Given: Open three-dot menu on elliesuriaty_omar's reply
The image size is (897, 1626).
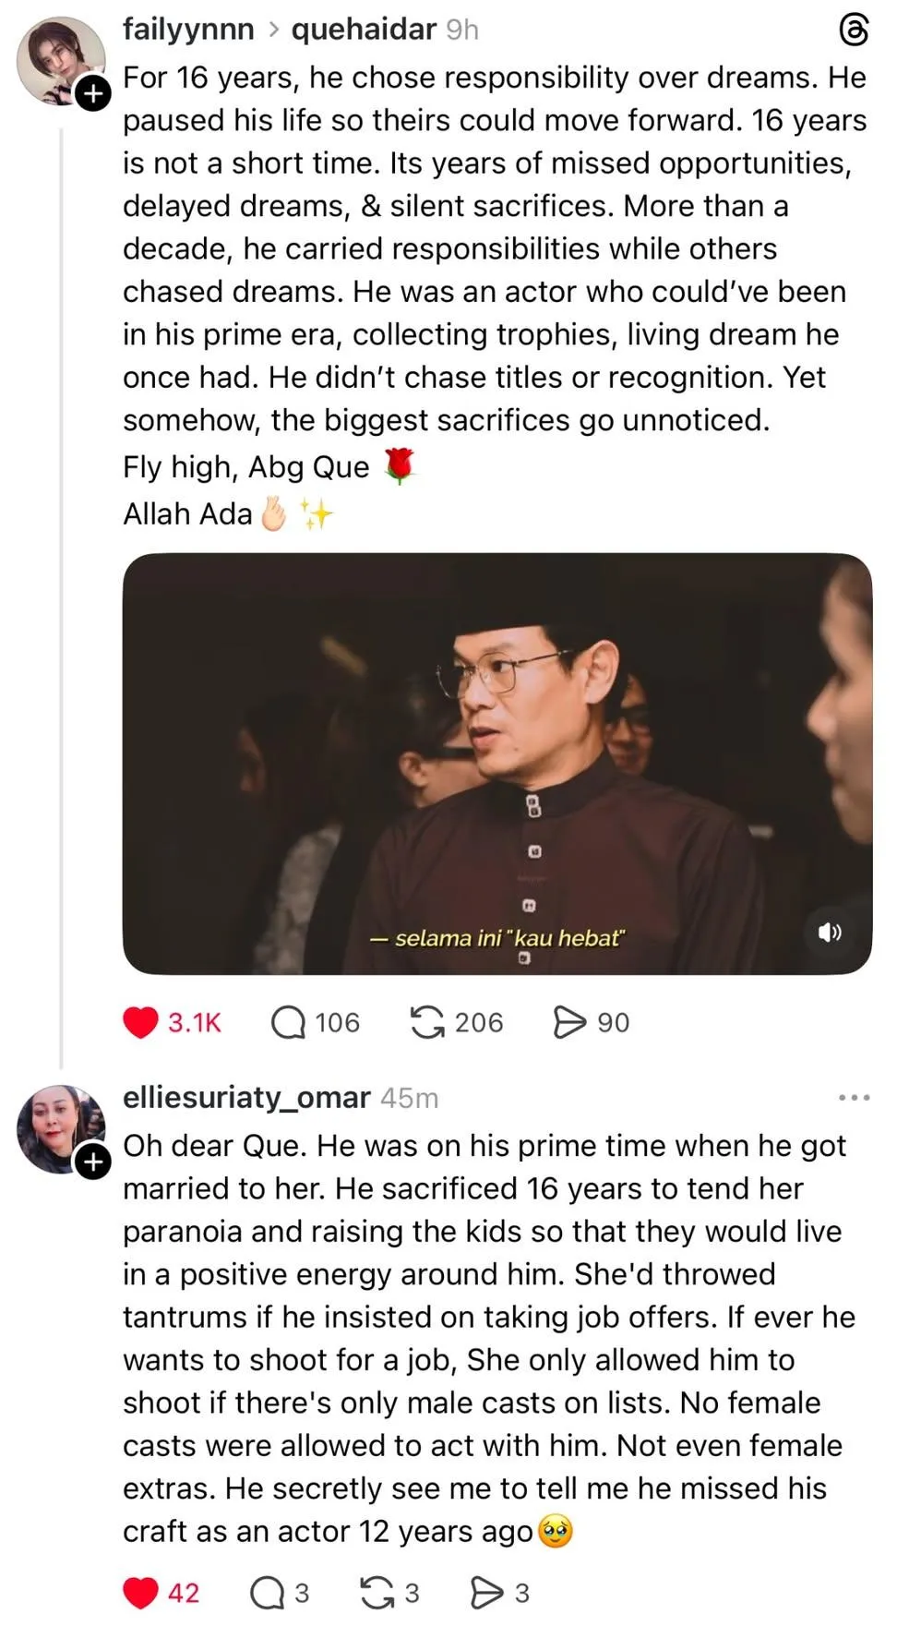Looking at the screenshot, I should (854, 1098).
